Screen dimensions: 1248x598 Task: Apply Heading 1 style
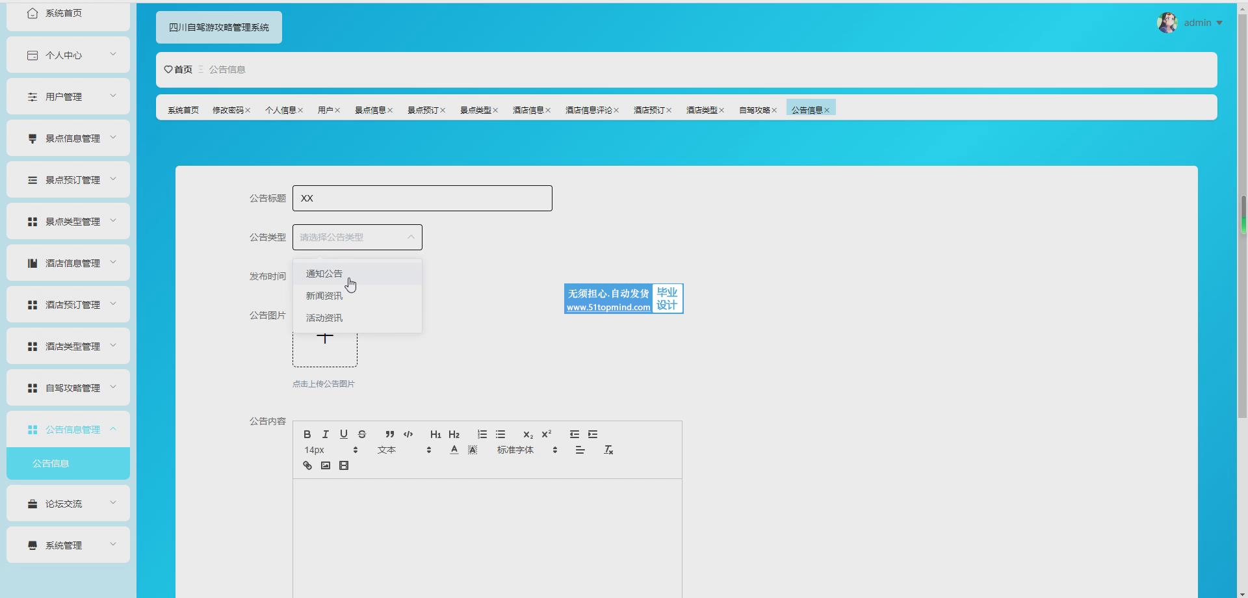pos(435,434)
